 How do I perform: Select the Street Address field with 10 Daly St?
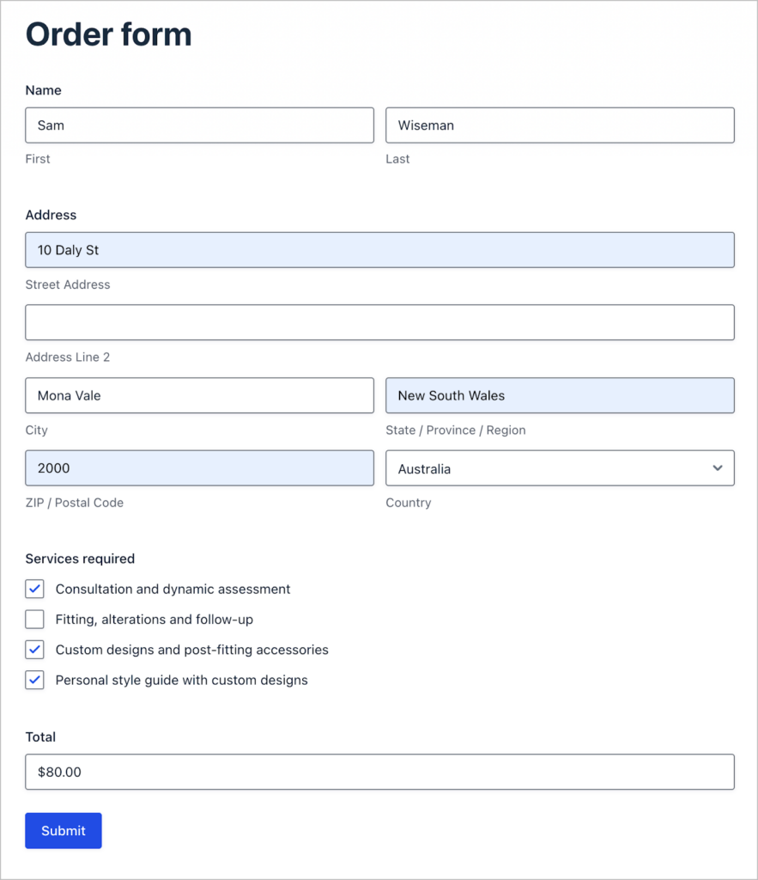[x=379, y=250]
